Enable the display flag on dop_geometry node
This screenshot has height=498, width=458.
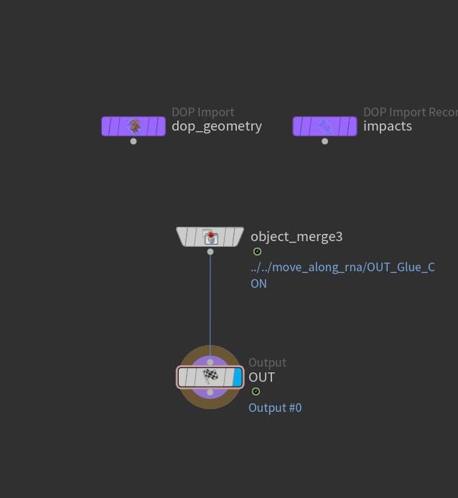pyautogui.click(x=159, y=126)
